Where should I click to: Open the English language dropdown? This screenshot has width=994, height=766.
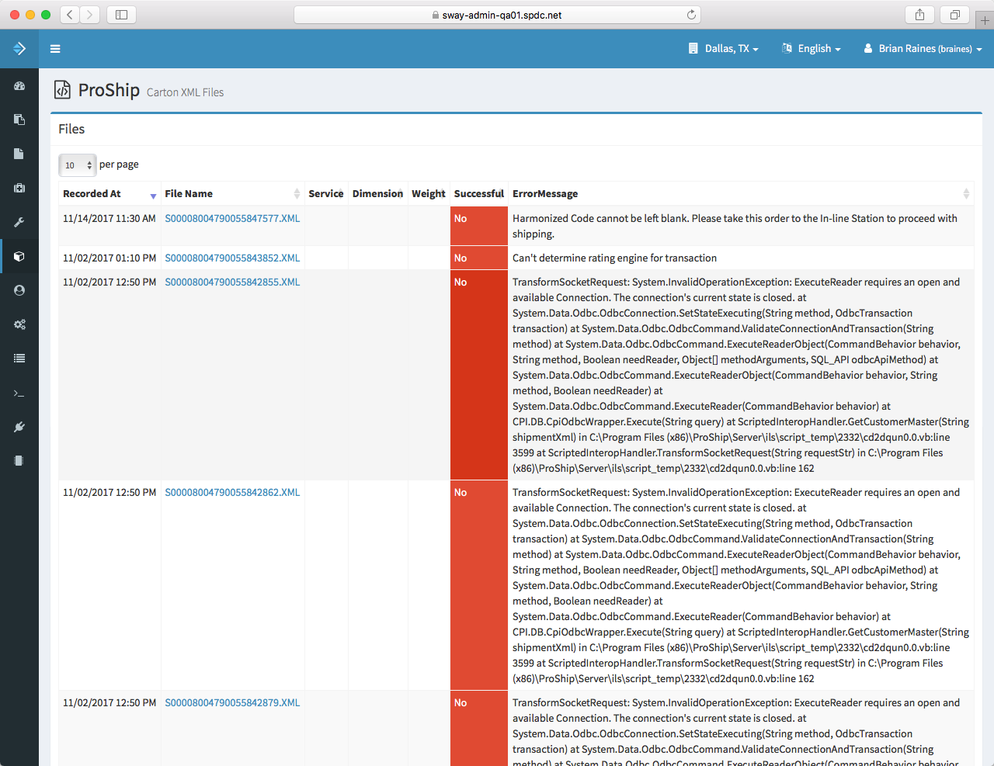point(811,49)
